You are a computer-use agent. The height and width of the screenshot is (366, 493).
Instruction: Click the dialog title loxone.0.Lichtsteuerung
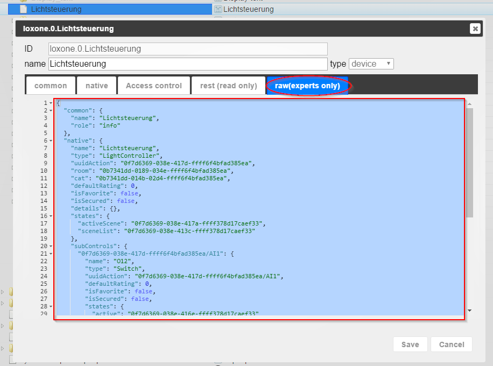68,29
